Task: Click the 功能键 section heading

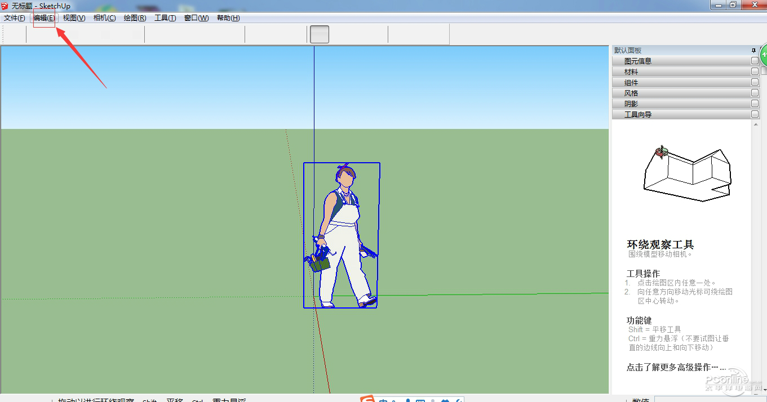Action: tap(639, 320)
